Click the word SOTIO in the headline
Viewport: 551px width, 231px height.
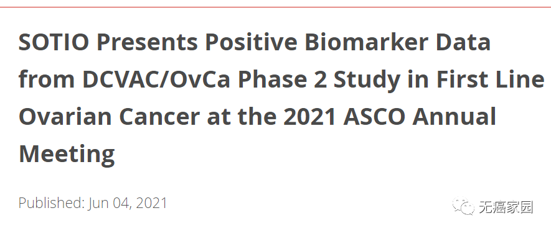[54, 42]
